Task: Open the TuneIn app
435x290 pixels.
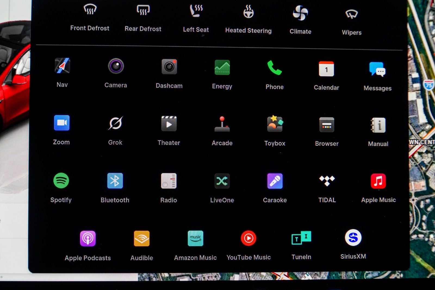Action: click(301, 238)
